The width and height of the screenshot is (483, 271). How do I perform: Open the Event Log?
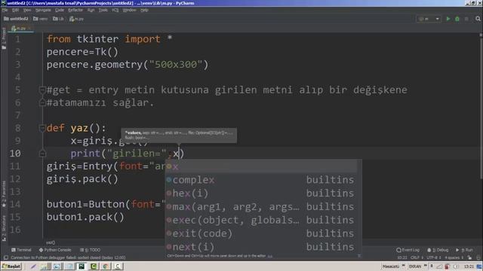pos(408,250)
